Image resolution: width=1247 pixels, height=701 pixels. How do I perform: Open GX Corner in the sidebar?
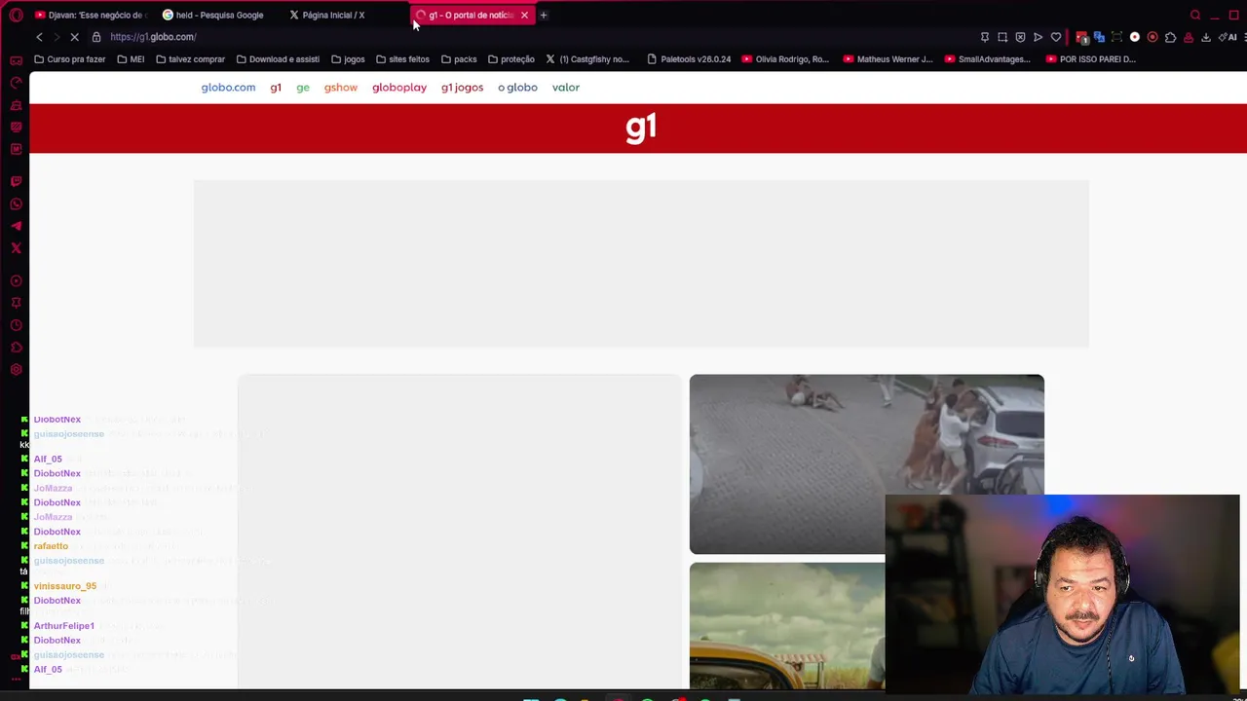[x=16, y=60]
